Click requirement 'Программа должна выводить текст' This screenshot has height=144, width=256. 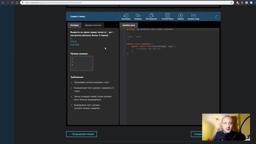tap(92, 82)
